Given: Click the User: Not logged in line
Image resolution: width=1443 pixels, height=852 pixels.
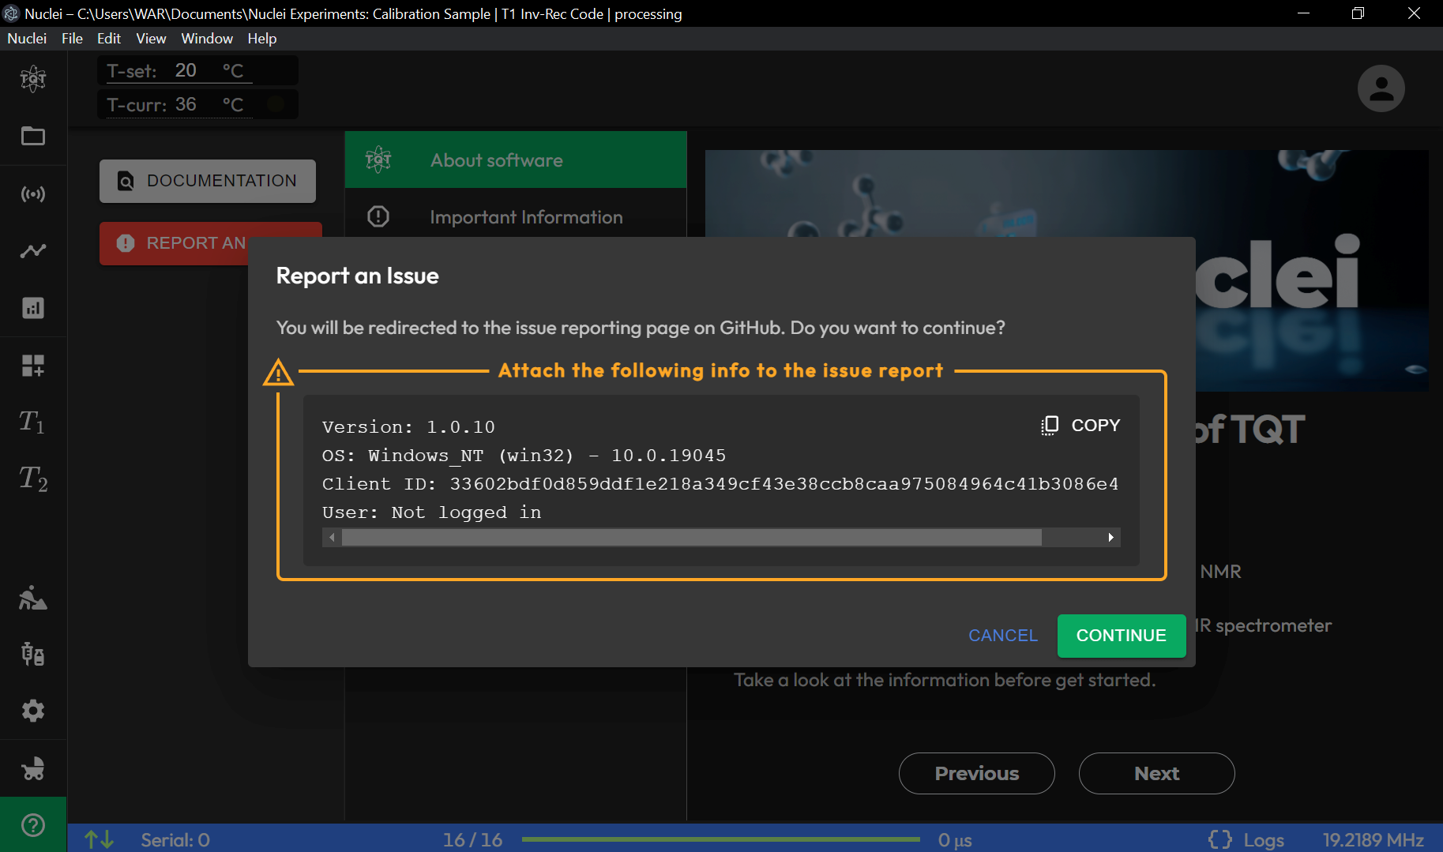Looking at the screenshot, I should (431, 512).
